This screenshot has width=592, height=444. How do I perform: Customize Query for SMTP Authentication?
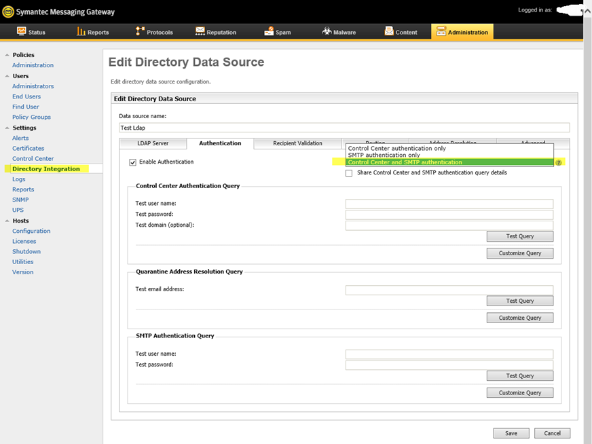click(x=520, y=392)
